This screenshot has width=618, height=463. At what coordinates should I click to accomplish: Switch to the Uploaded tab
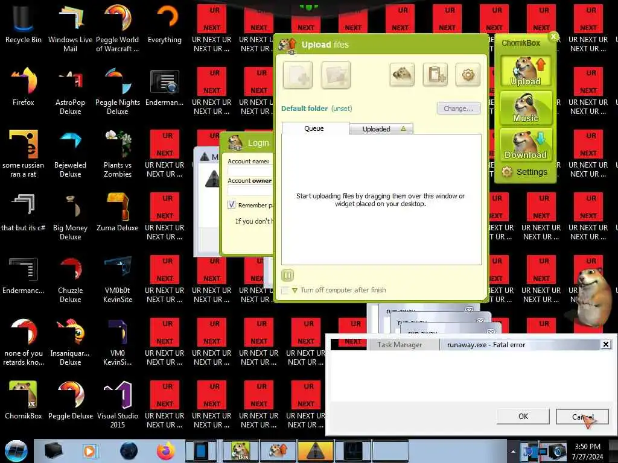pyautogui.click(x=381, y=129)
